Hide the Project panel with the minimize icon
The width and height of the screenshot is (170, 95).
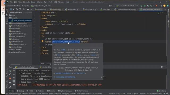click(x=31, y=9)
